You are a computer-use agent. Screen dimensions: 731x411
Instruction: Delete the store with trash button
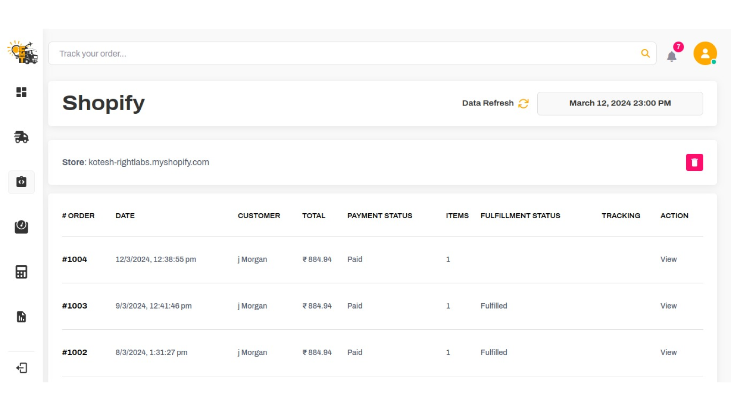coord(694,163)
